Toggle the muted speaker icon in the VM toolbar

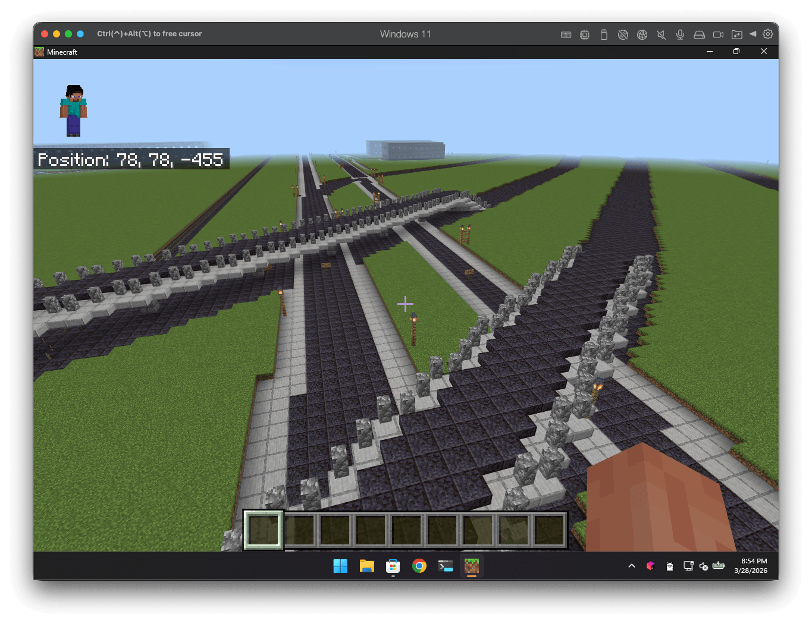[661, 34]
